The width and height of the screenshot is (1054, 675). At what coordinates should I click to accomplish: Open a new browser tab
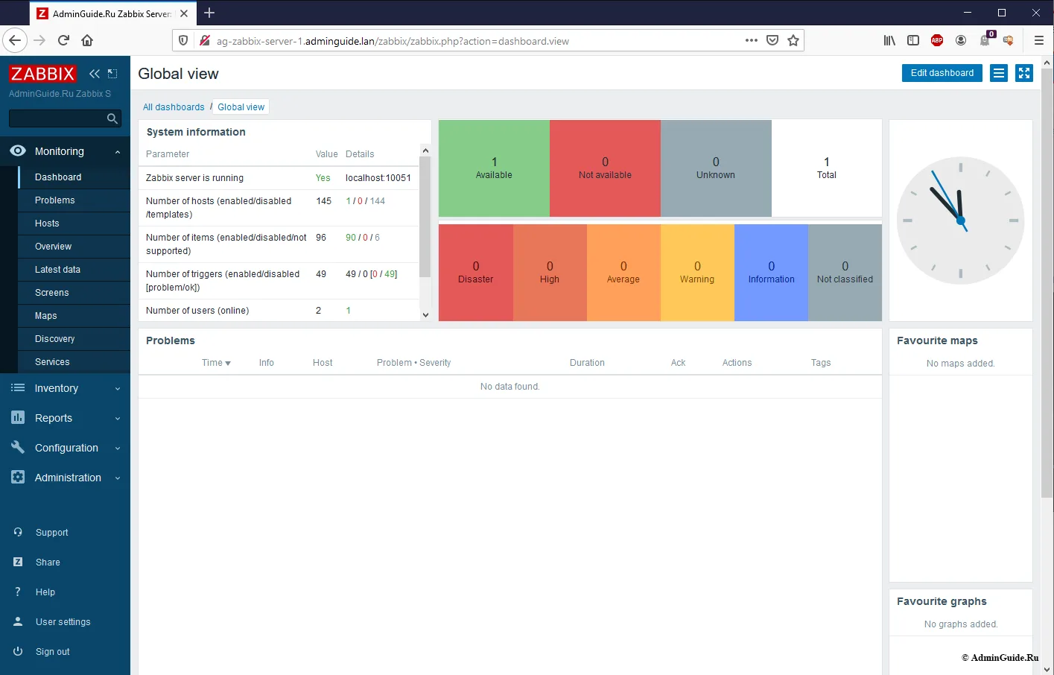[x=209, y=13]
